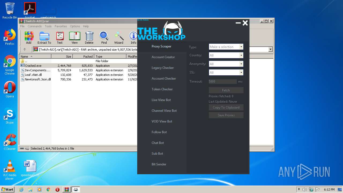Image resolution: width=343 pixels, height=193 pixels.
Task: Sort by the Name column header
Action: click(35, 57)
